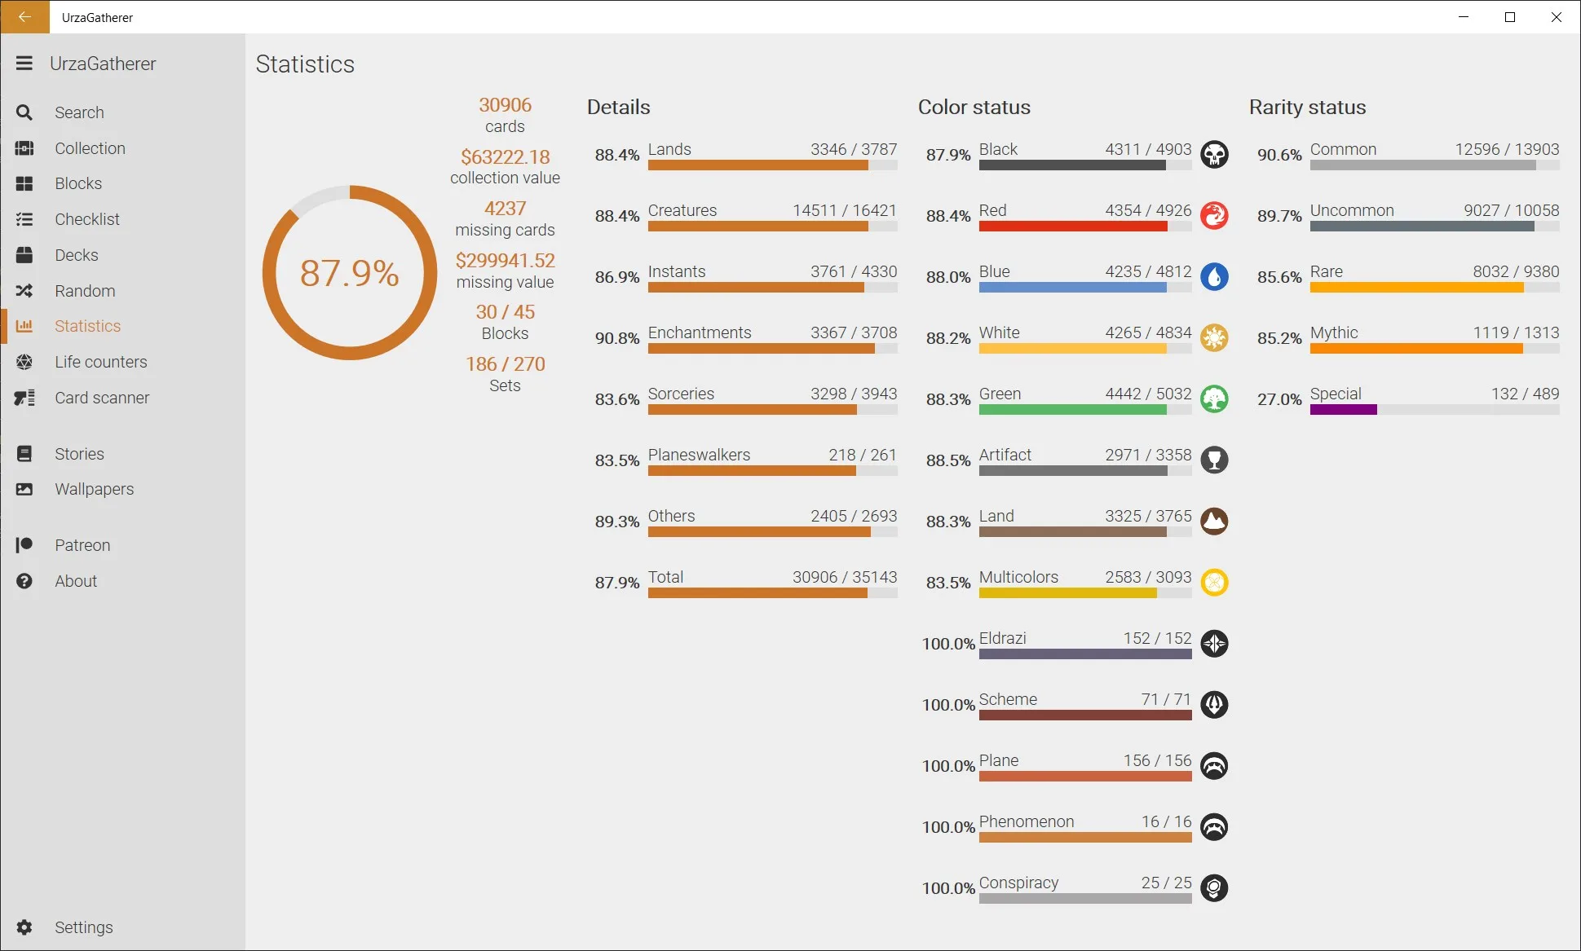Click the White mana sun icon
Image resolution: width=1581 pixels, height=951 pixels.
[1214, 338]
